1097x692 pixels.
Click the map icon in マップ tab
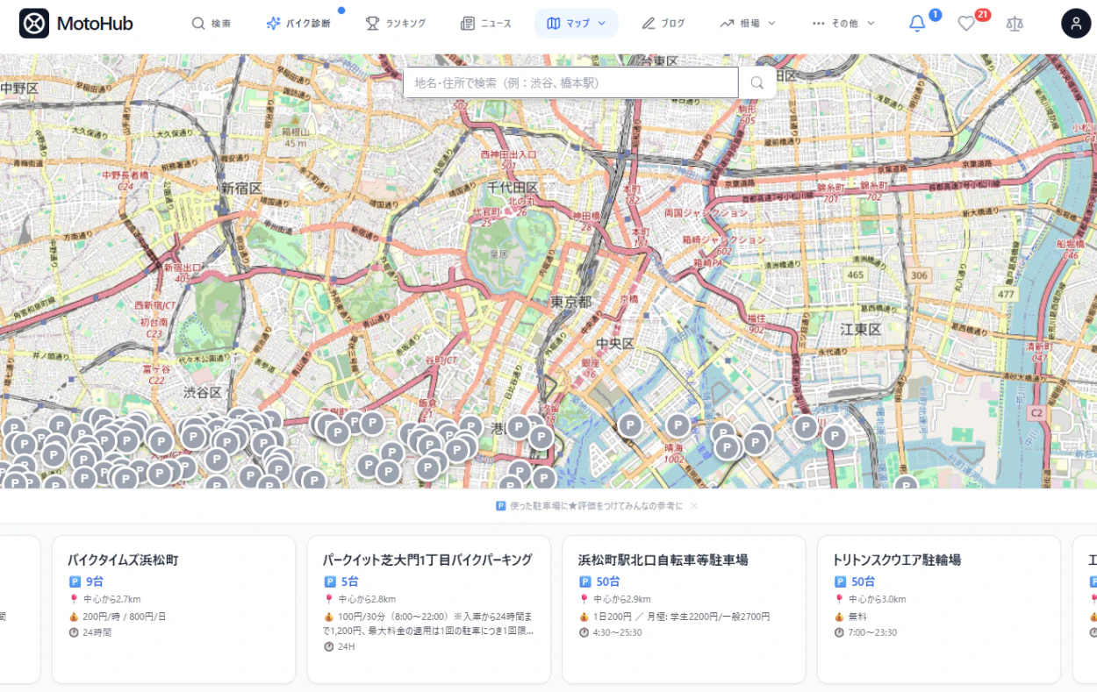click(553, 24)
